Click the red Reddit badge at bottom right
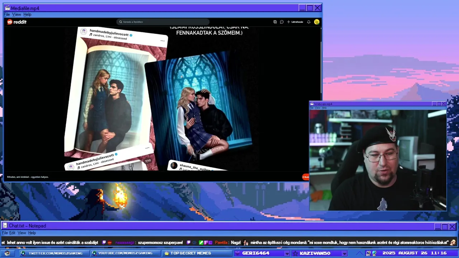This screenshot has height=258, width=459. [306, 177]
